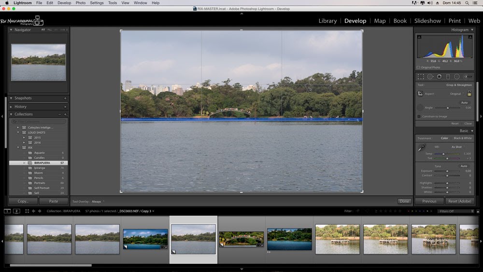This screenshot has width=483, height=272.
Task: Toggle the aspect ratio lock icon
Action: coord(469,93)
